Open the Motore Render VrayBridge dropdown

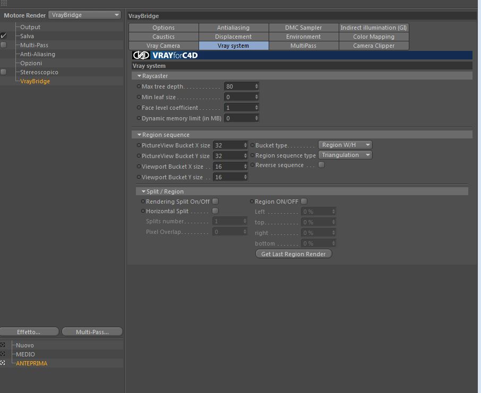[84, 15]
